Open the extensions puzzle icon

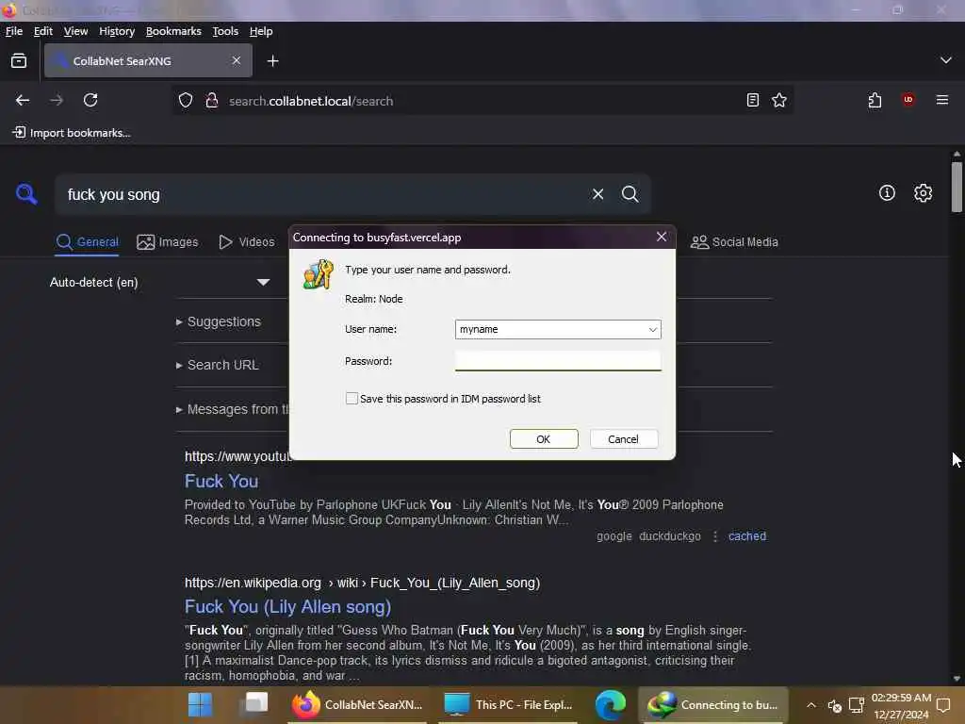pyautogui.click(x=875, y=100)
